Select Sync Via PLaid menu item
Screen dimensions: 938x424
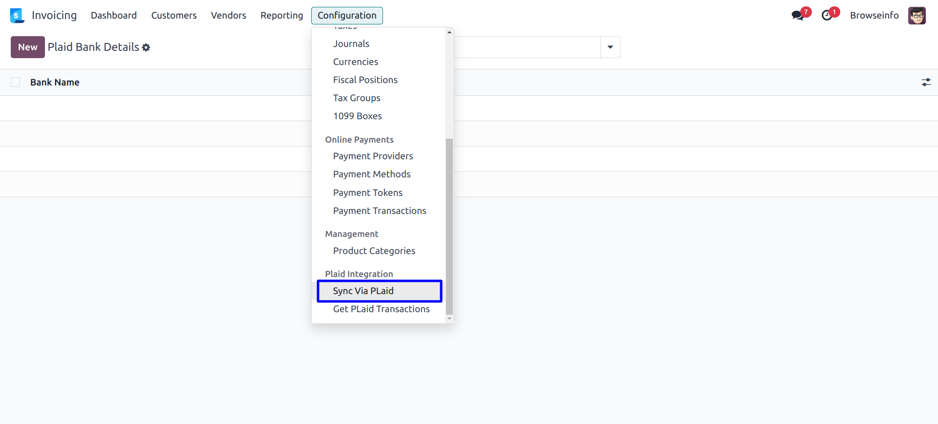point(363,291)
